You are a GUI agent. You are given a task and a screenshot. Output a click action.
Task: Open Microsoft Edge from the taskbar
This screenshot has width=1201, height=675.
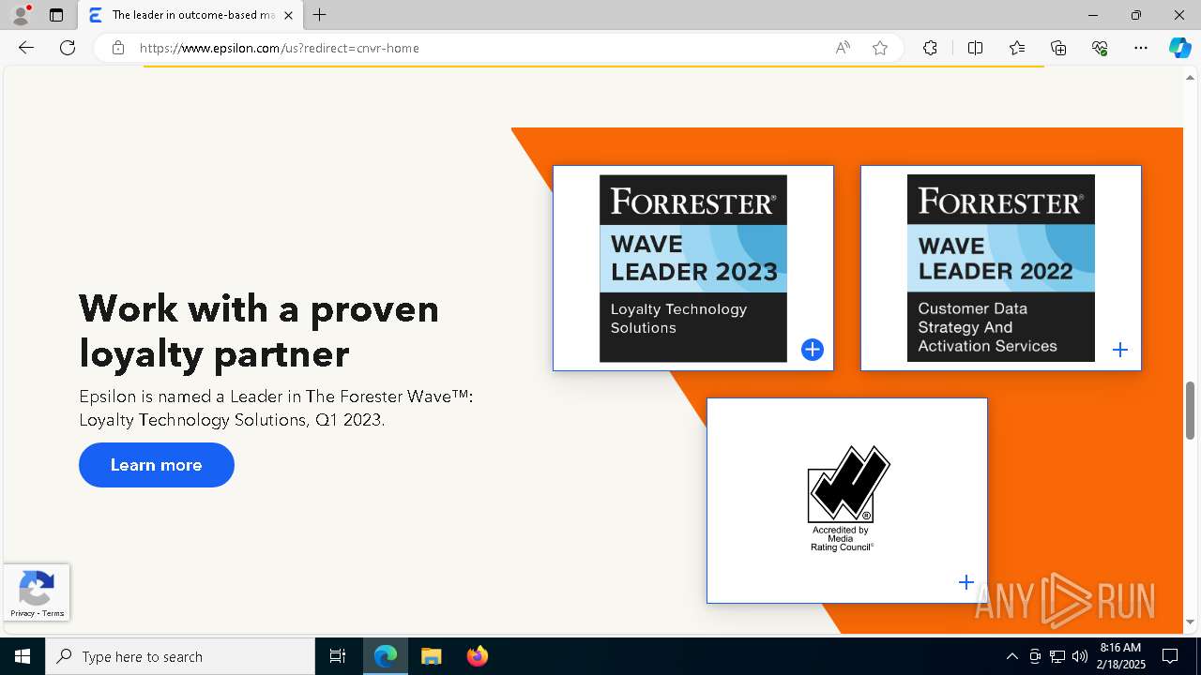[x=386, y=656]
